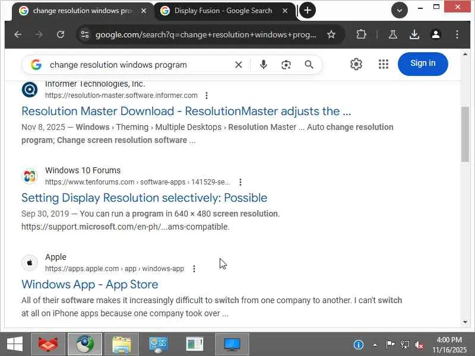Click the page vertical scrollbar thumb
The image size is (475, 356).
click(x=465, y=135)
